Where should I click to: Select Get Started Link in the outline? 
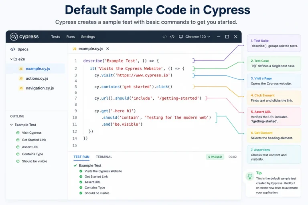tap(34, 140)
